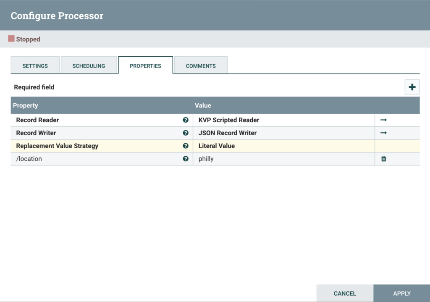
Task: Open JSON Record Writer value dropdown
Action: coord(283,133)
